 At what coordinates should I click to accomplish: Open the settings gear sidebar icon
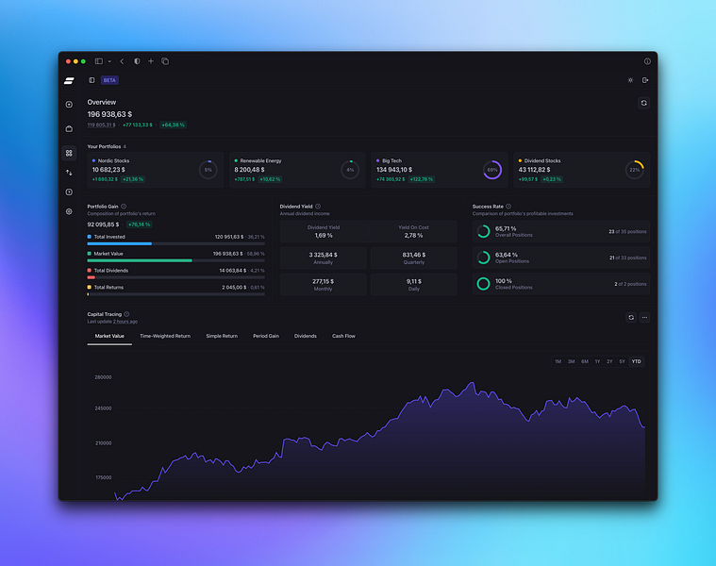tap(69, 212)
